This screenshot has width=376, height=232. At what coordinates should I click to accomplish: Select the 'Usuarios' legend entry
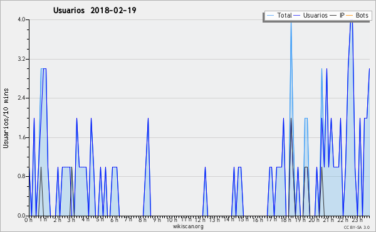pyautogui.click(x=315, y=15)
